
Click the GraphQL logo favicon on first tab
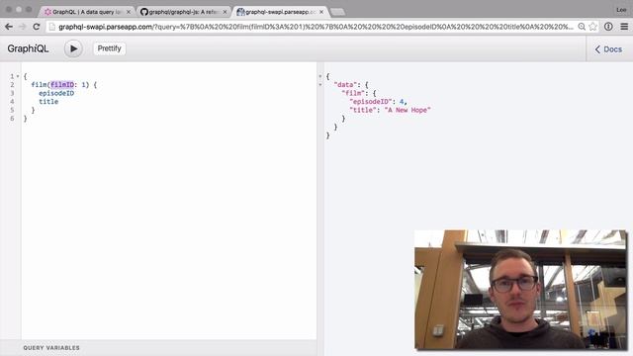pos(48,12)
